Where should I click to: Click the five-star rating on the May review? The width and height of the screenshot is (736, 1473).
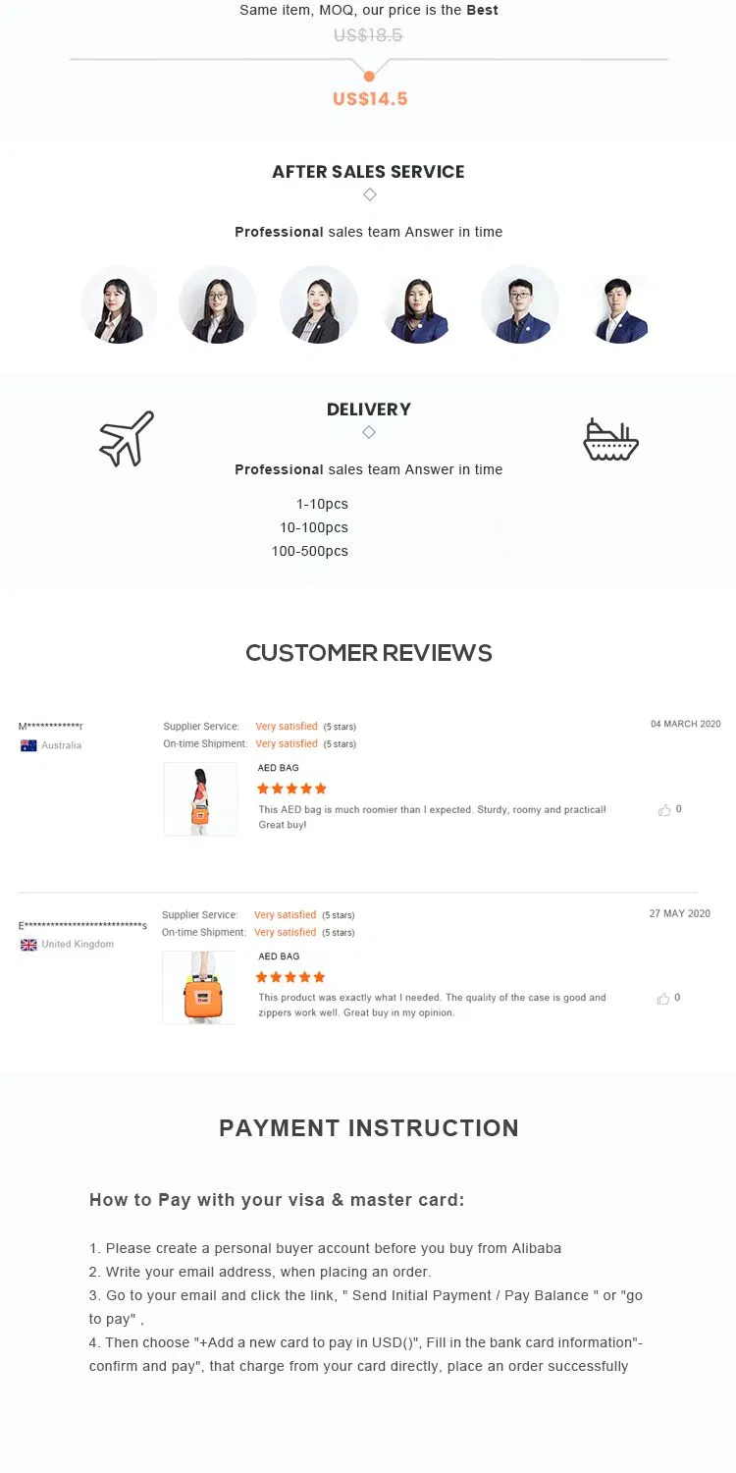point(290,977)
